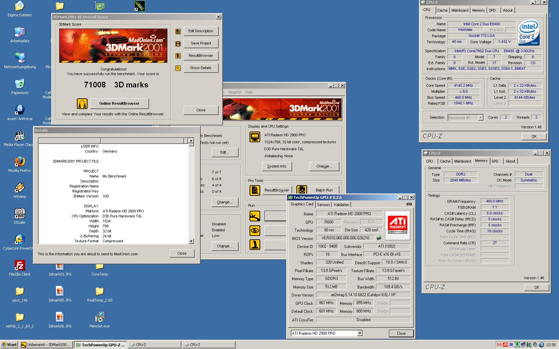This screenshot has width=559, height=349.
Task: Switch to TechPowerUp GPU-Z taskbar button
Action: [100, 345]
